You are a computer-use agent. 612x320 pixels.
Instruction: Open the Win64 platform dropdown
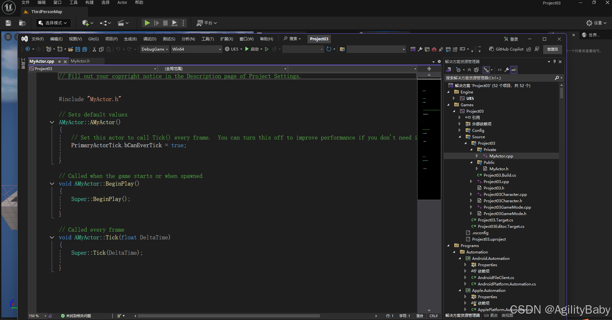196,49
